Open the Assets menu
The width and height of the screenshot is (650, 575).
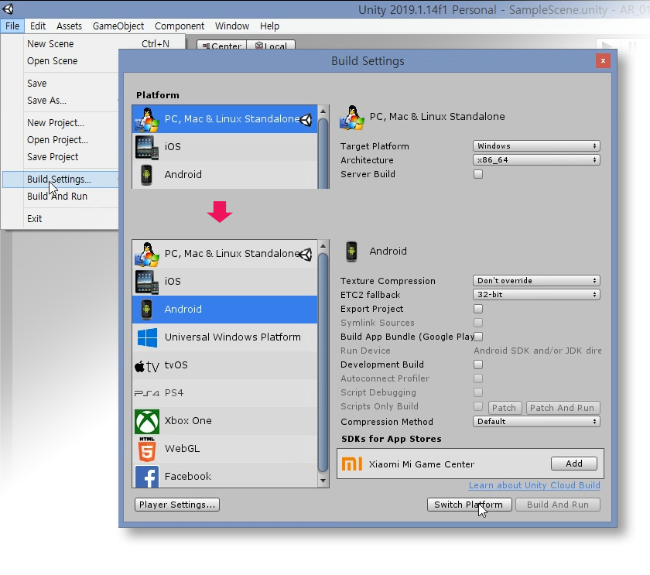(69, 26)
